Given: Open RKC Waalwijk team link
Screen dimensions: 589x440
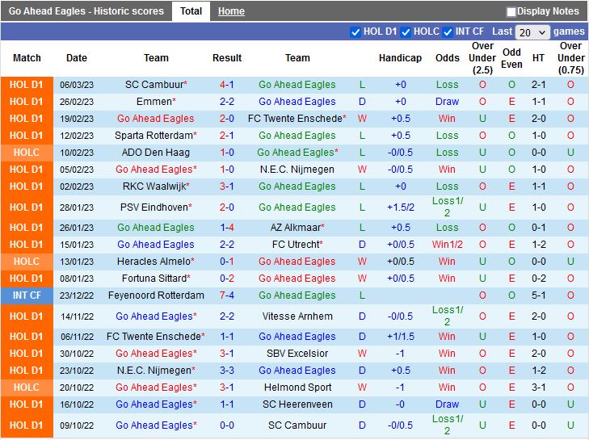Looking at the screenshot, I should (x=154, y=186).
